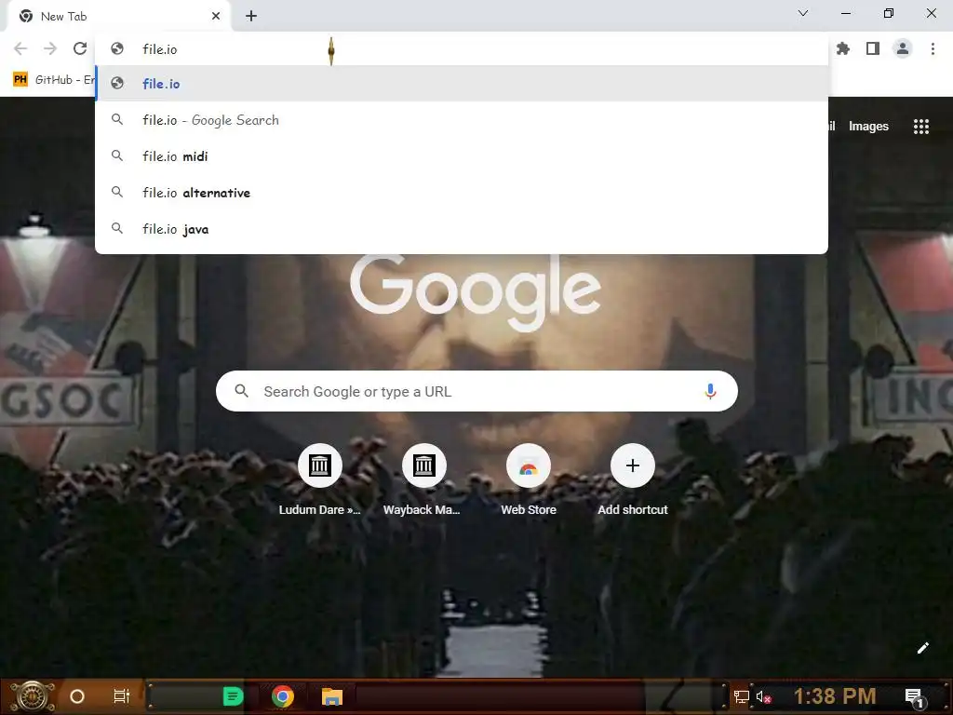Open Chrome's three-dot menu
This screenshot has width=953, height=715.
[x=933, y=48]
